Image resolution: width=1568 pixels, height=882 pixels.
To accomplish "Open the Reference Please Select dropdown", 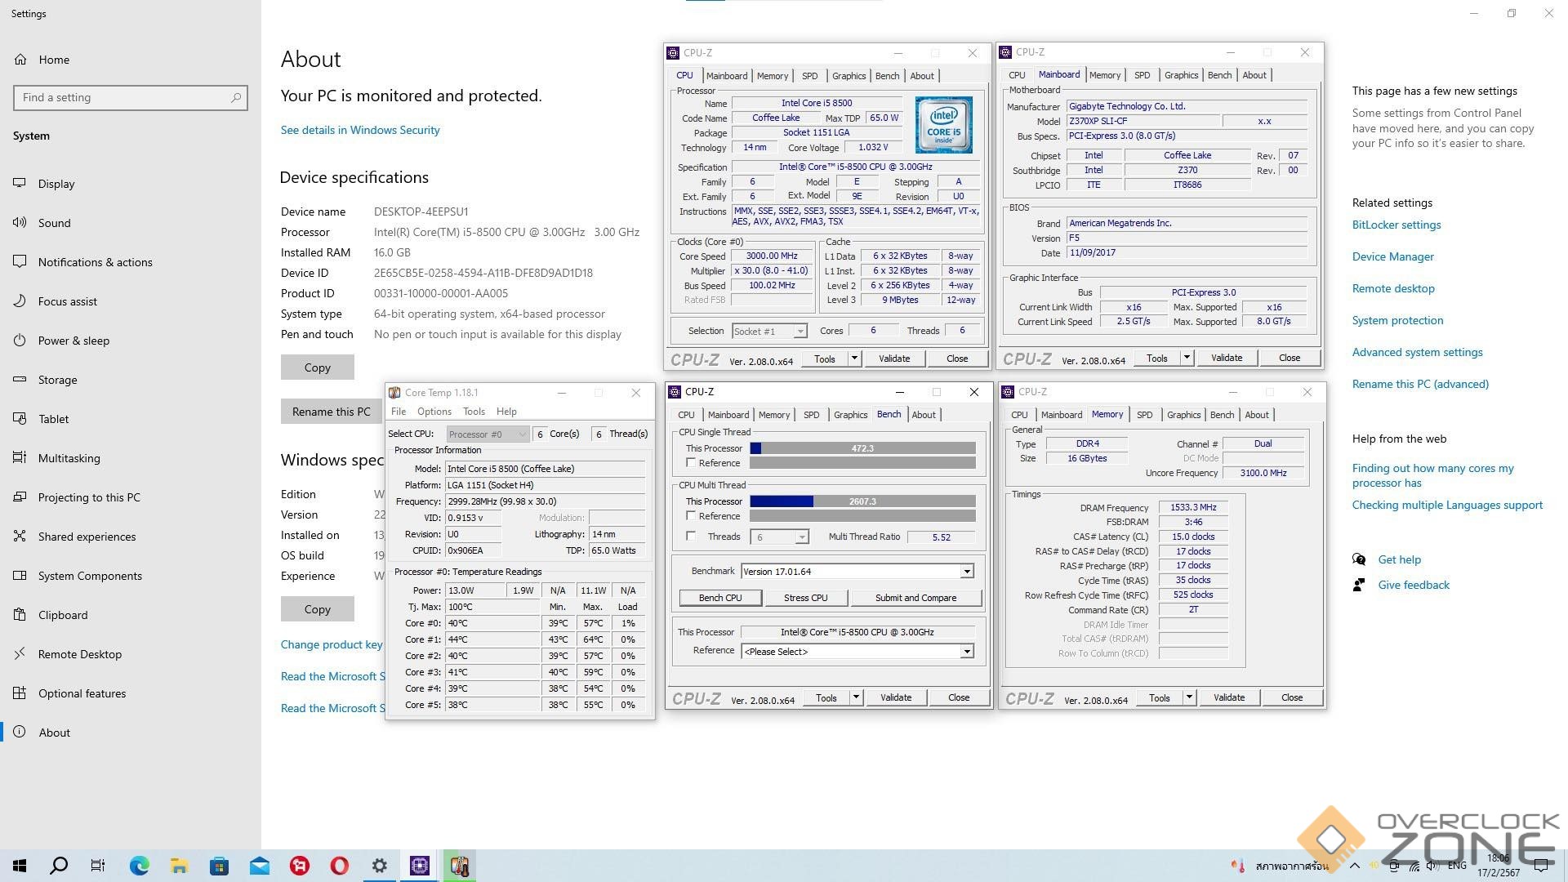I will pos(967,652).
